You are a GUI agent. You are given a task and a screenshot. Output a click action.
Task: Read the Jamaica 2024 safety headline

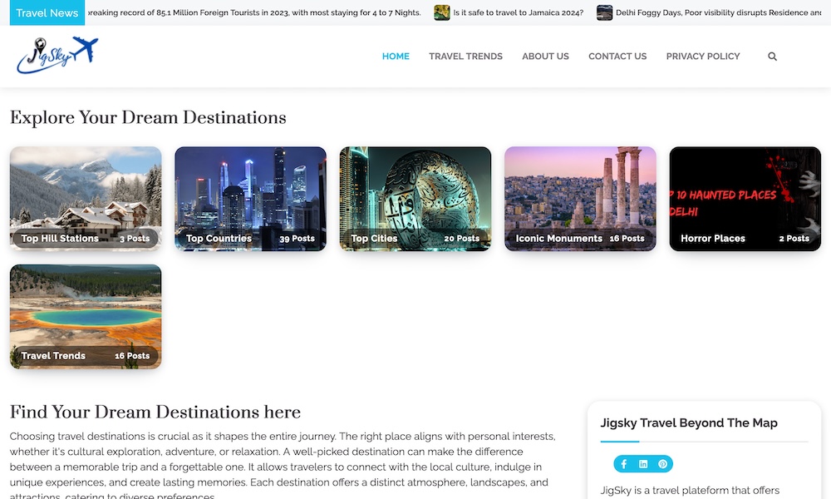click(x=518, y=12)
